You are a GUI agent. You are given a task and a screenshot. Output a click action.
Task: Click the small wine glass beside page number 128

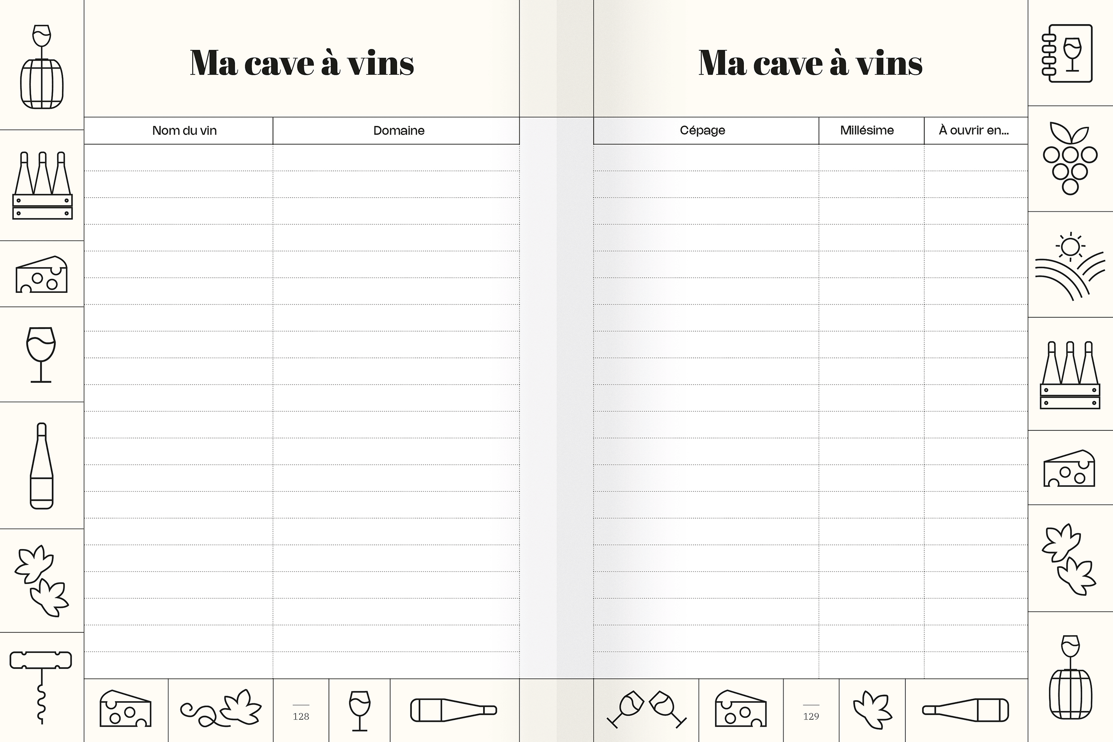tap(360, 711)
